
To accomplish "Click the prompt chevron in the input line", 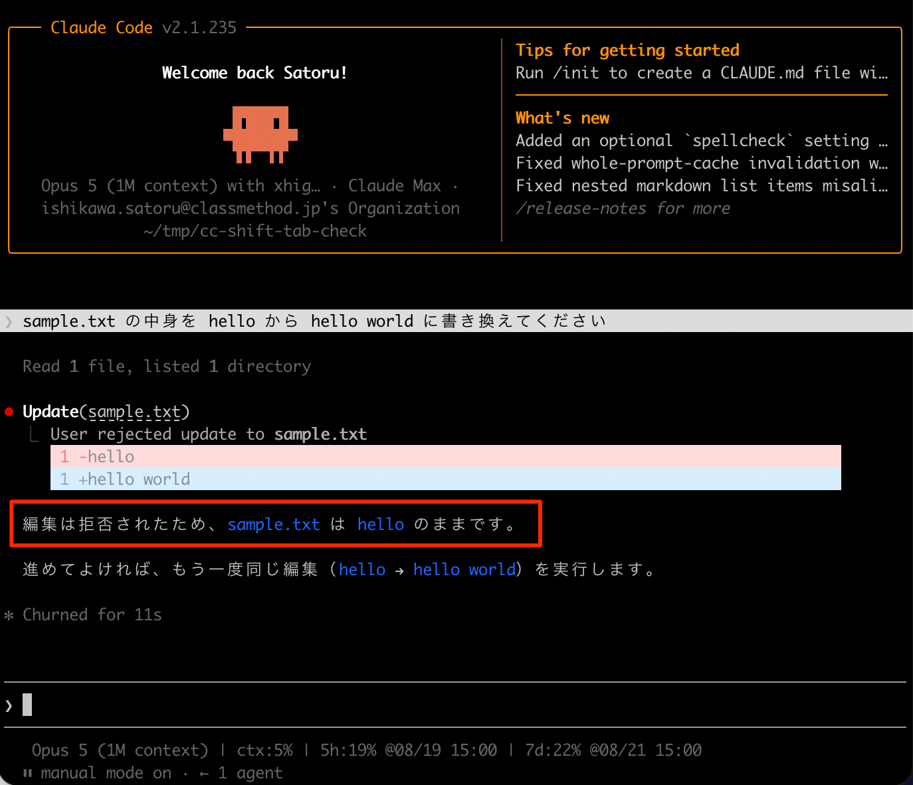I will click(9, 705).
